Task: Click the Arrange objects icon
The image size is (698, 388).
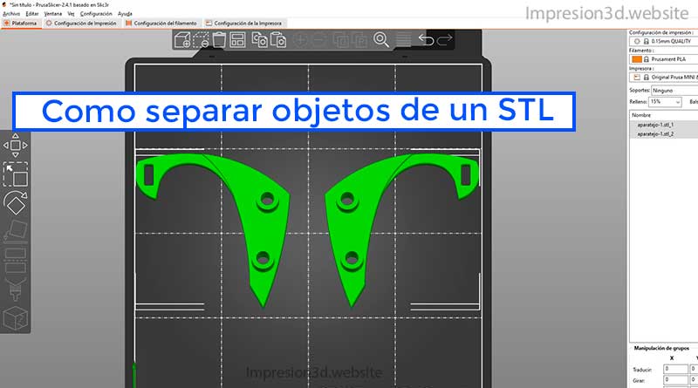Action: tap(237, 40)
